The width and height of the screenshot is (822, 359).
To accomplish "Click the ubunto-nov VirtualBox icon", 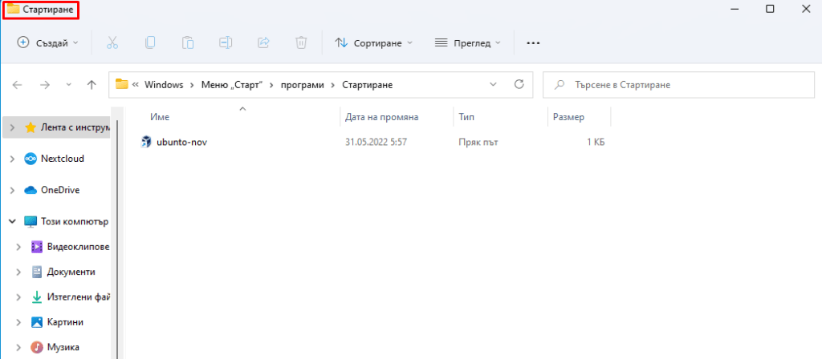I will point(146,142).
